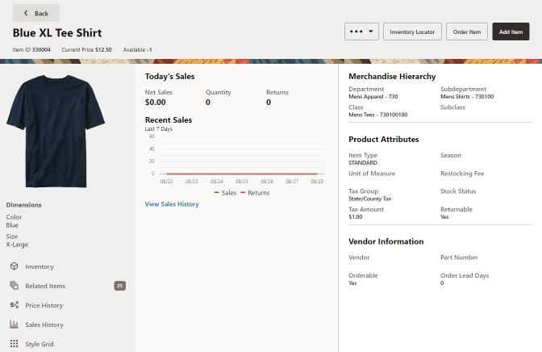Click the blue tee shirt product image
Viewport: 542px width, 352px height.
click(x=56, y=131)
